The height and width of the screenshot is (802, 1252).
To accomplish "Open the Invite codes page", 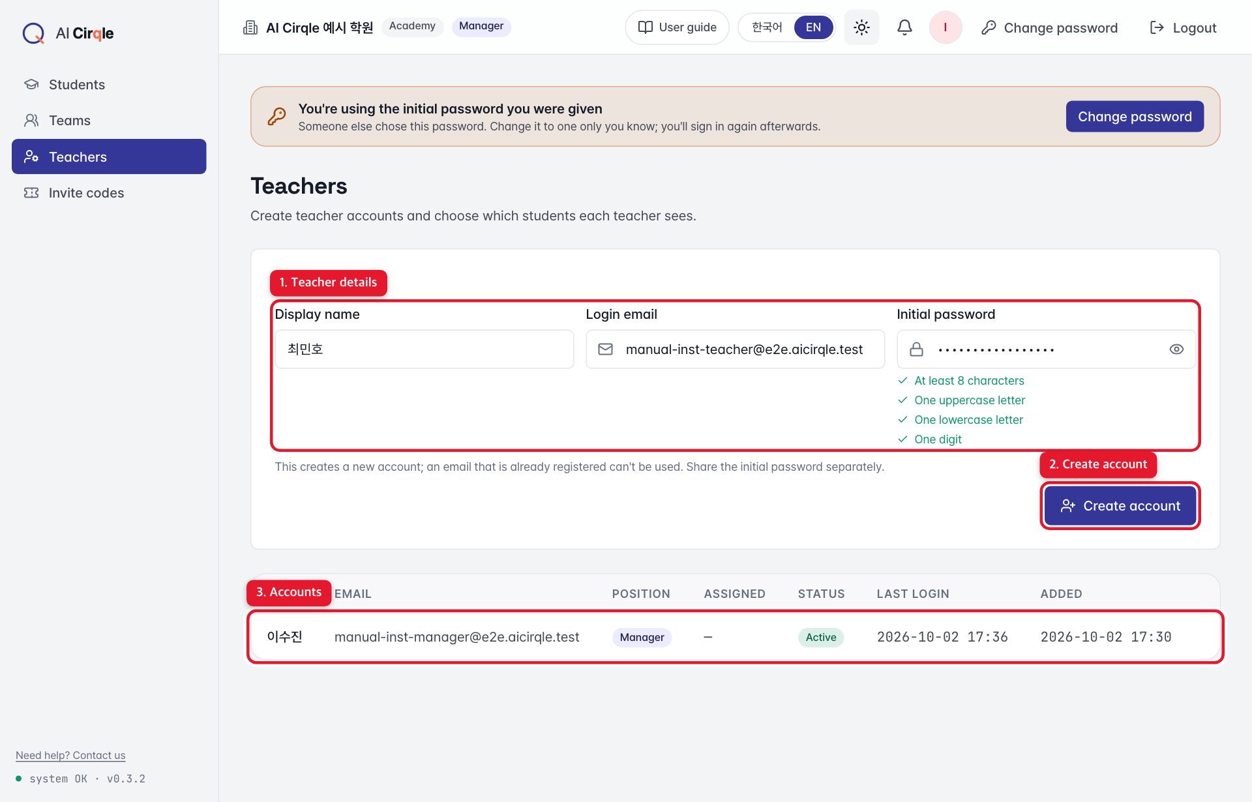I will pyautogui.click(x=109, y=193).
